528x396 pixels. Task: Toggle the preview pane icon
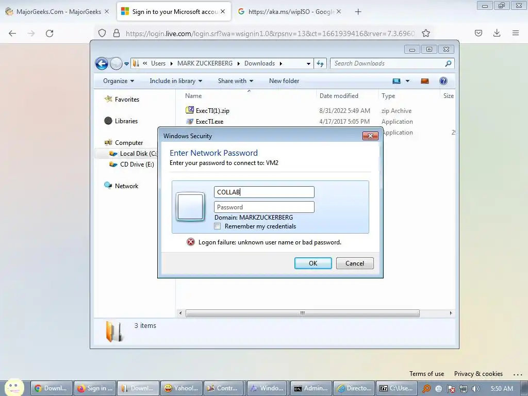pos(425,81)
